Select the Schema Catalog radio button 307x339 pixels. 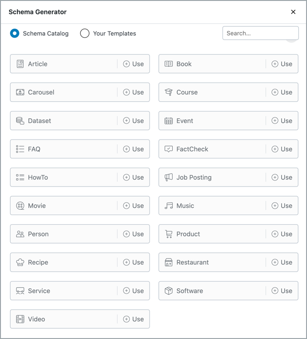pos(15,33)
